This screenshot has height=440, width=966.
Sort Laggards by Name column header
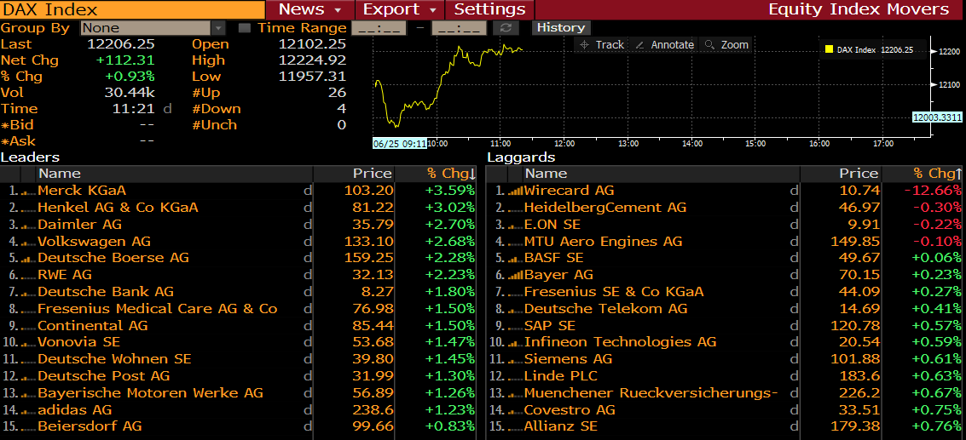pyautogui.click(x=546, y=174)
